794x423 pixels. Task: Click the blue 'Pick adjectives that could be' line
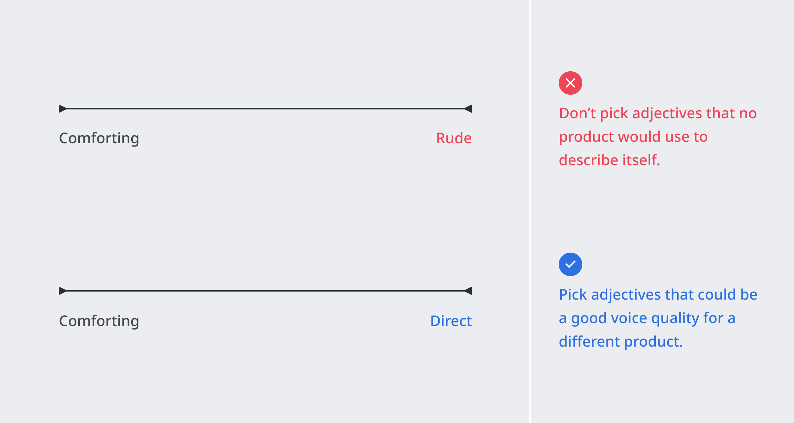658,294
